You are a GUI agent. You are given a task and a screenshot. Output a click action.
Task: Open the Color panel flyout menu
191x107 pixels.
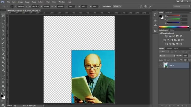[x=190, y=12]
